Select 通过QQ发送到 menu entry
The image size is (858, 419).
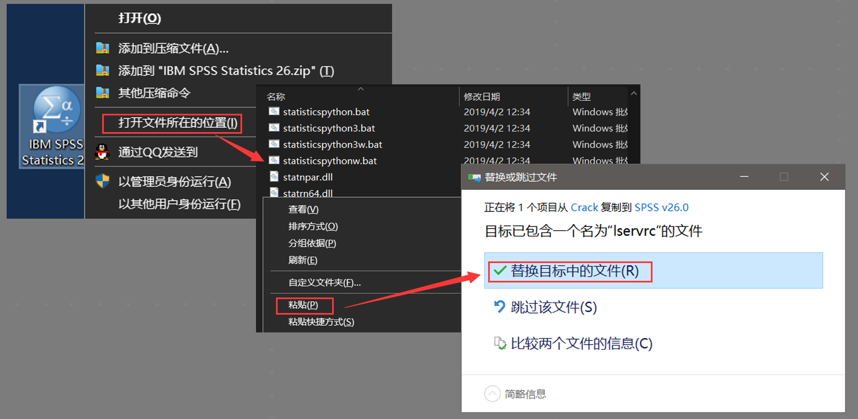(158, 152)
